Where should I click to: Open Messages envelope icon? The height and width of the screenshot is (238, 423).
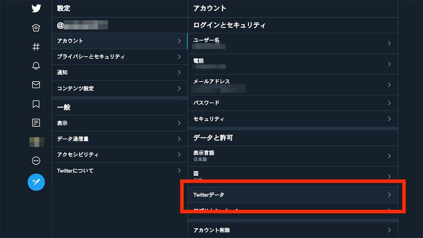36,85
